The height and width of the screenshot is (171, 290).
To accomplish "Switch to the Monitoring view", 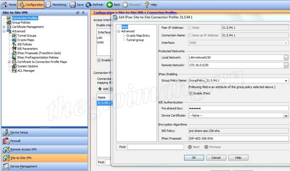I will pyautogui.click(x=56, y=5).
